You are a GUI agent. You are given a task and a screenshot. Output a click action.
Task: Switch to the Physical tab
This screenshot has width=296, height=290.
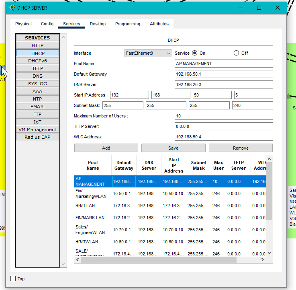click(23, 24)
